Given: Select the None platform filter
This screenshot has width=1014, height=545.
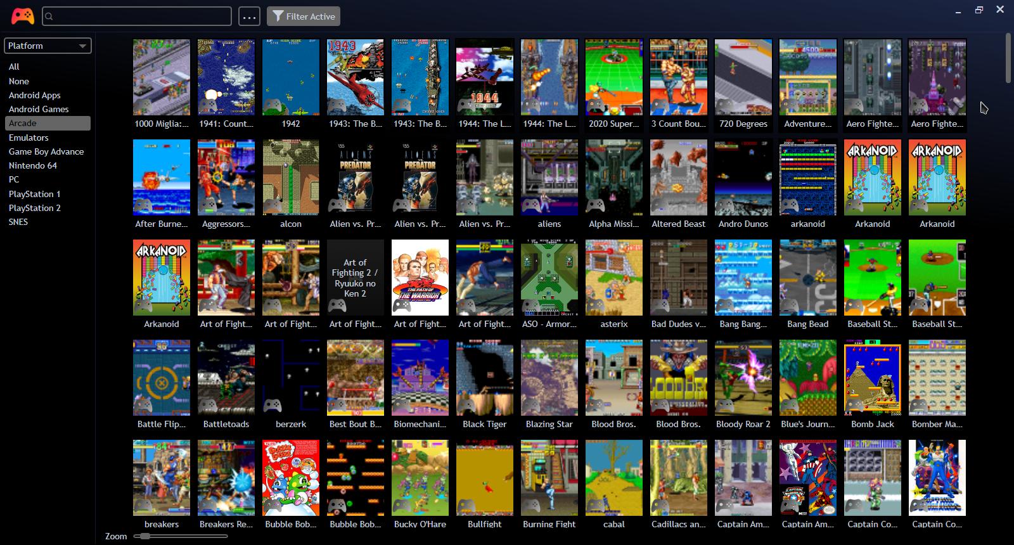Looking at the screenshot, I should pyautogui.click(x=48, y=81).
